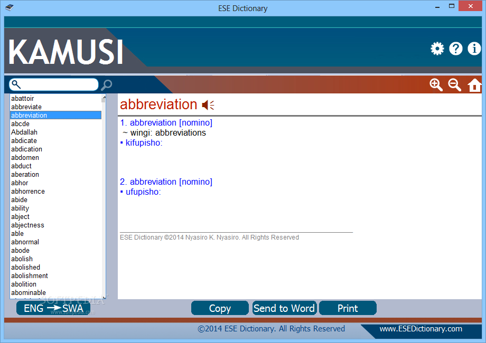Click the word list scroll down arrow
Image resolution: width=486 pixels, height=343 pixels.
(104, 297)
